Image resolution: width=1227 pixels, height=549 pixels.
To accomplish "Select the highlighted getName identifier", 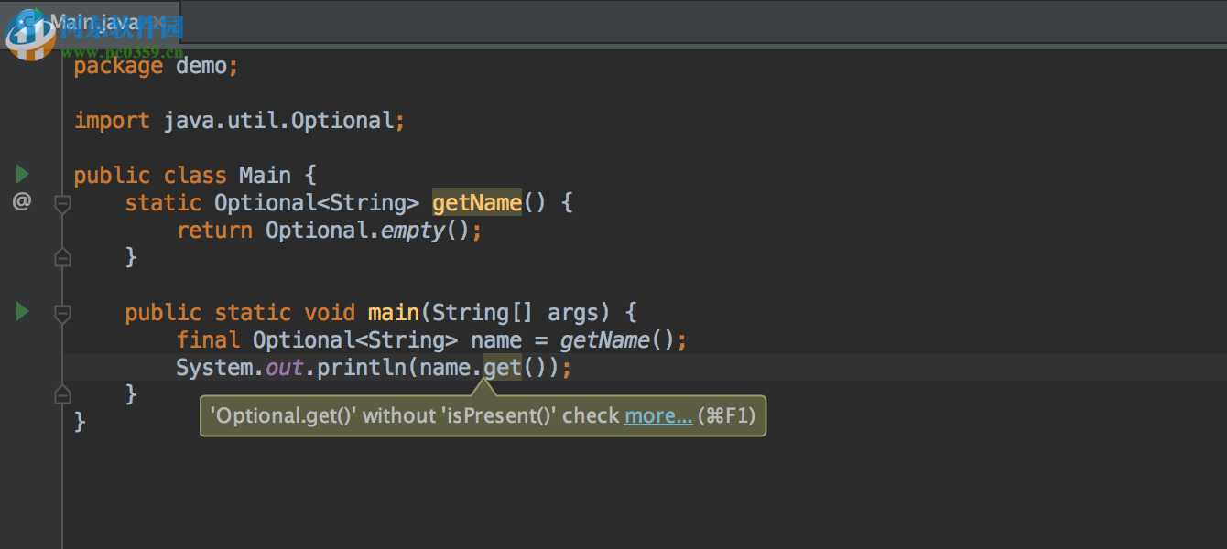I will 476,202.
